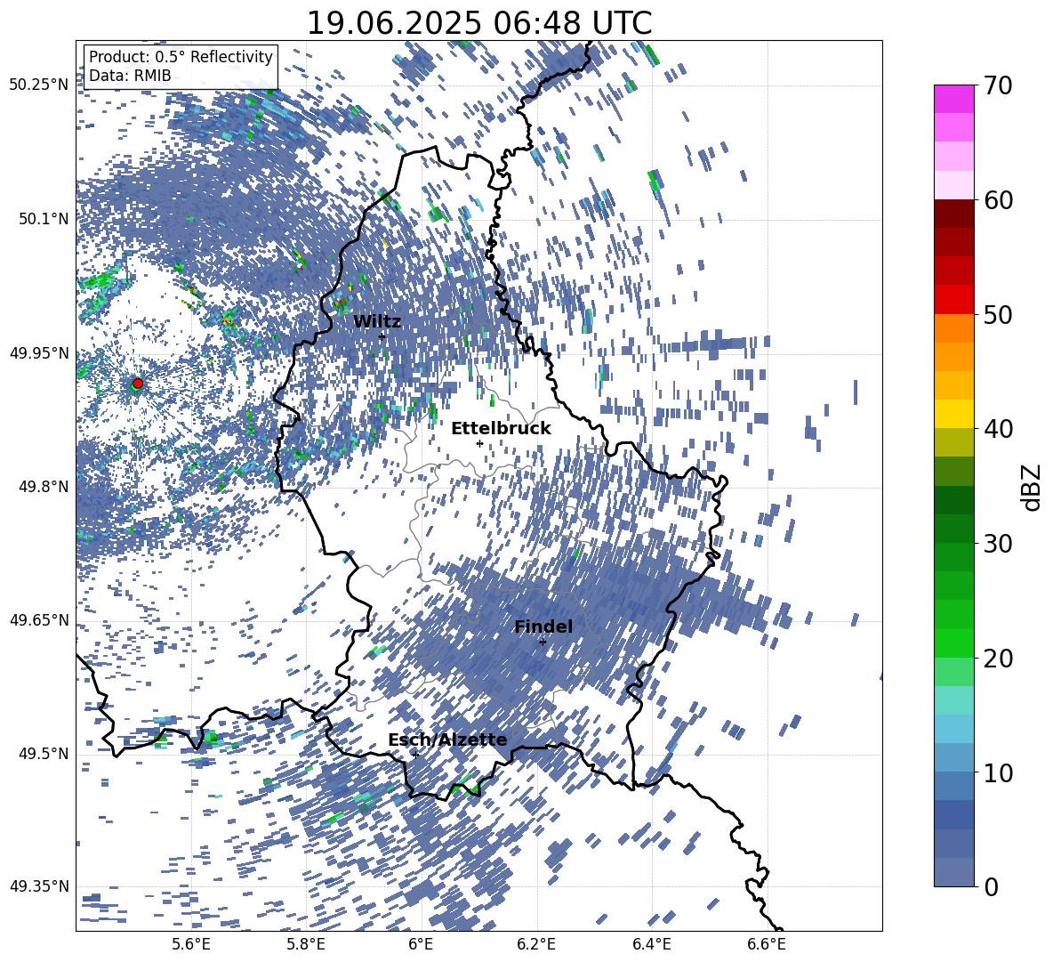Click the yellow colorbar segment at 40
This screenshot has height=962, width=1053.
point(953,414)
